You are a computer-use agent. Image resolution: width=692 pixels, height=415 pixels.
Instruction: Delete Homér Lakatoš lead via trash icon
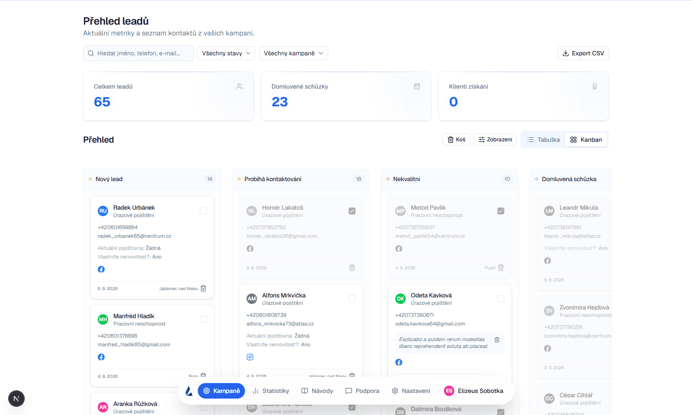click(x=352, y=268)
